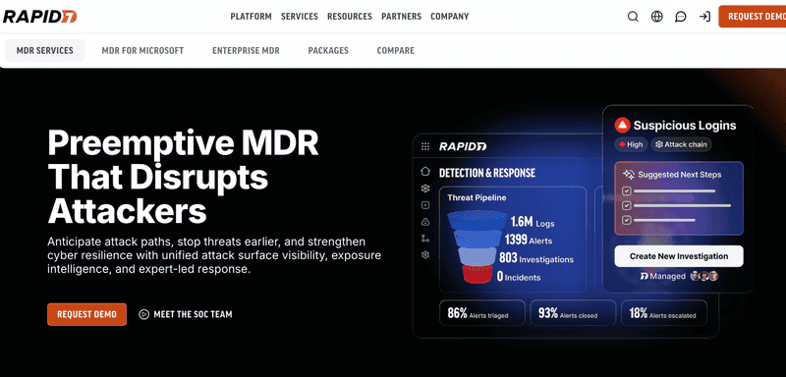Click the Suggested Next Steps label
This screenshot has height=377, width=786.
[679, 175]
